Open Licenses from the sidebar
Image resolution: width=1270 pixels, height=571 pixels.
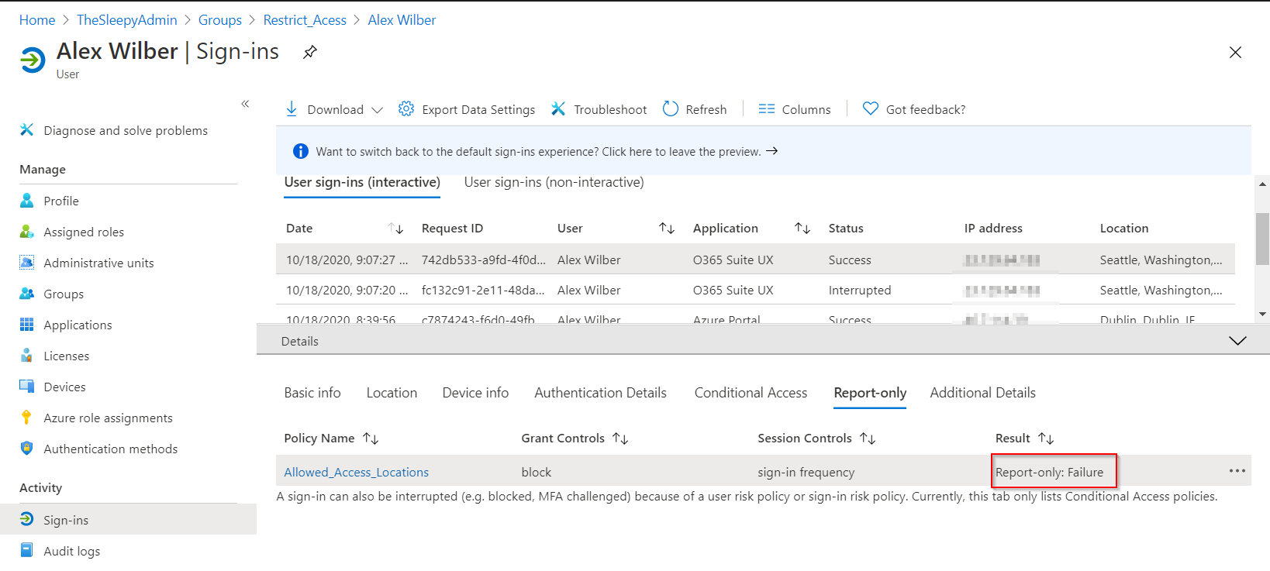66,356
